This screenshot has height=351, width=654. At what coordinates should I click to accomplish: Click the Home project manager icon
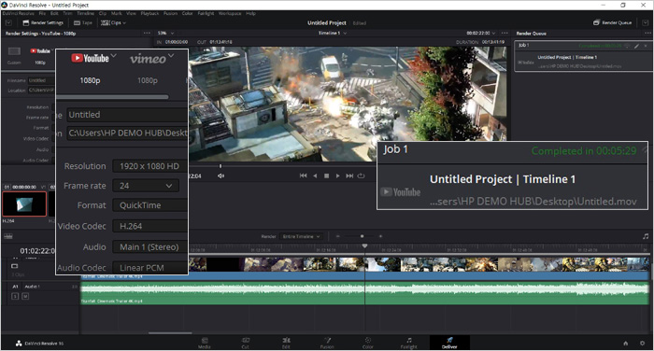click(626, 344)
